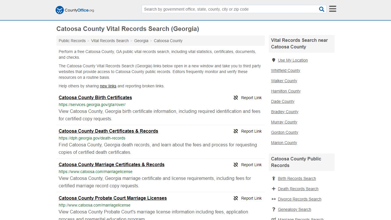Open Whitfield County link
Viewport: 391px width, 220px height.
(286, 70)
